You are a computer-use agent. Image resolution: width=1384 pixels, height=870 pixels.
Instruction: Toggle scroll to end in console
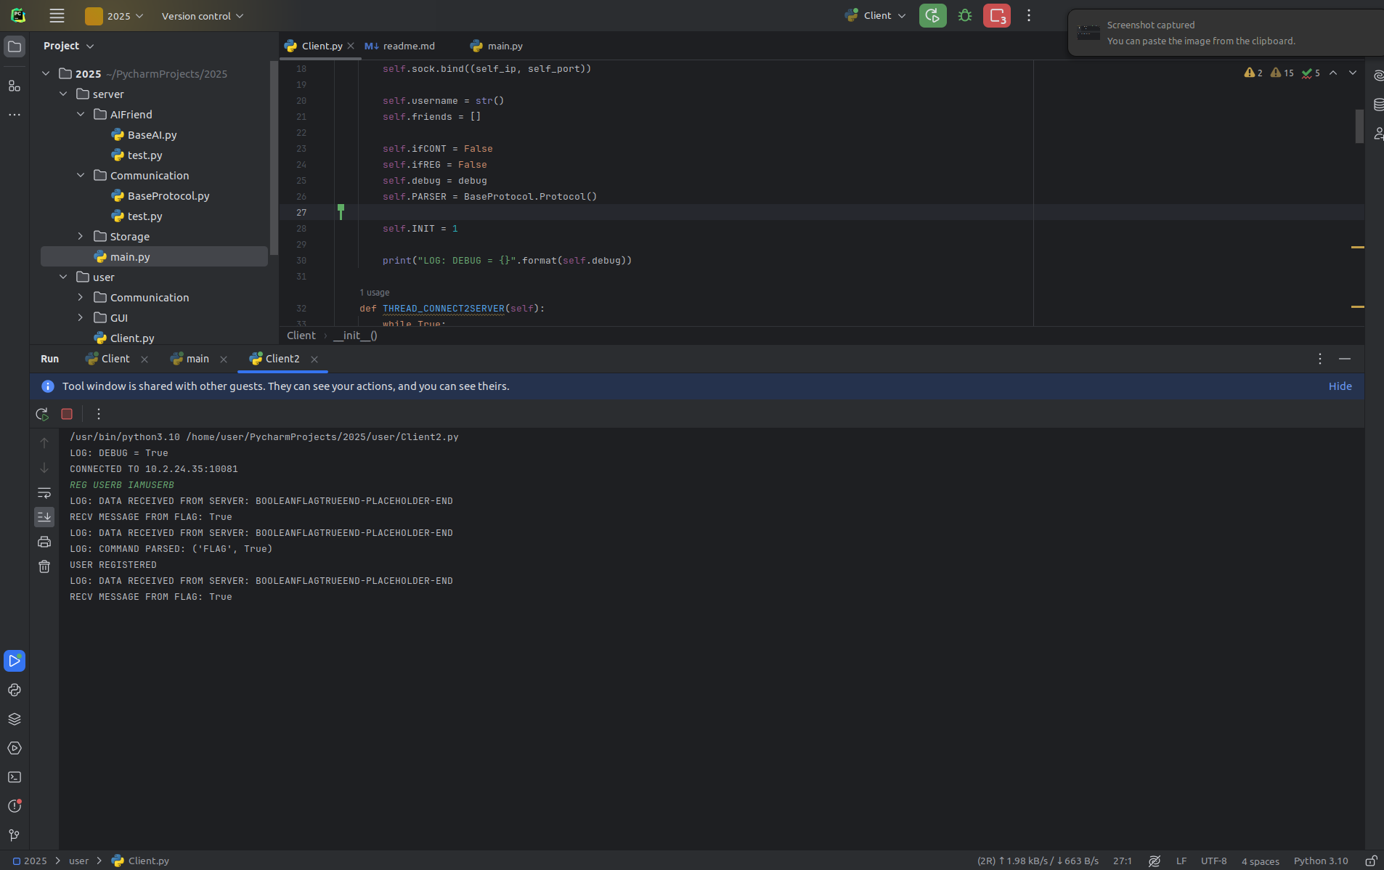click(44, 517)
